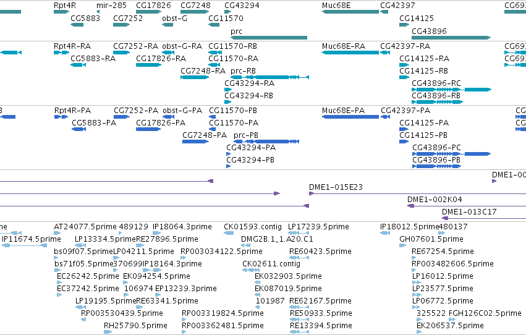
Task: Select the prc gene bar in the gene track
Action: [269, 38]
